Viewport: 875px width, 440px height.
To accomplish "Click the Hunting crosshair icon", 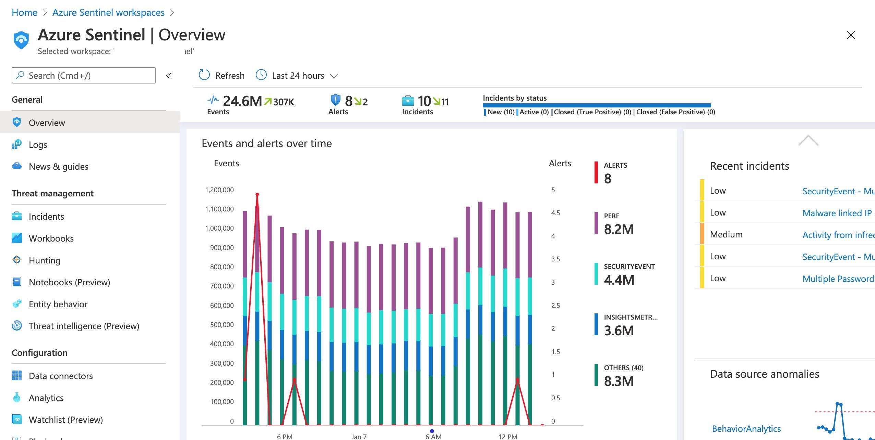I will (16, 260).
